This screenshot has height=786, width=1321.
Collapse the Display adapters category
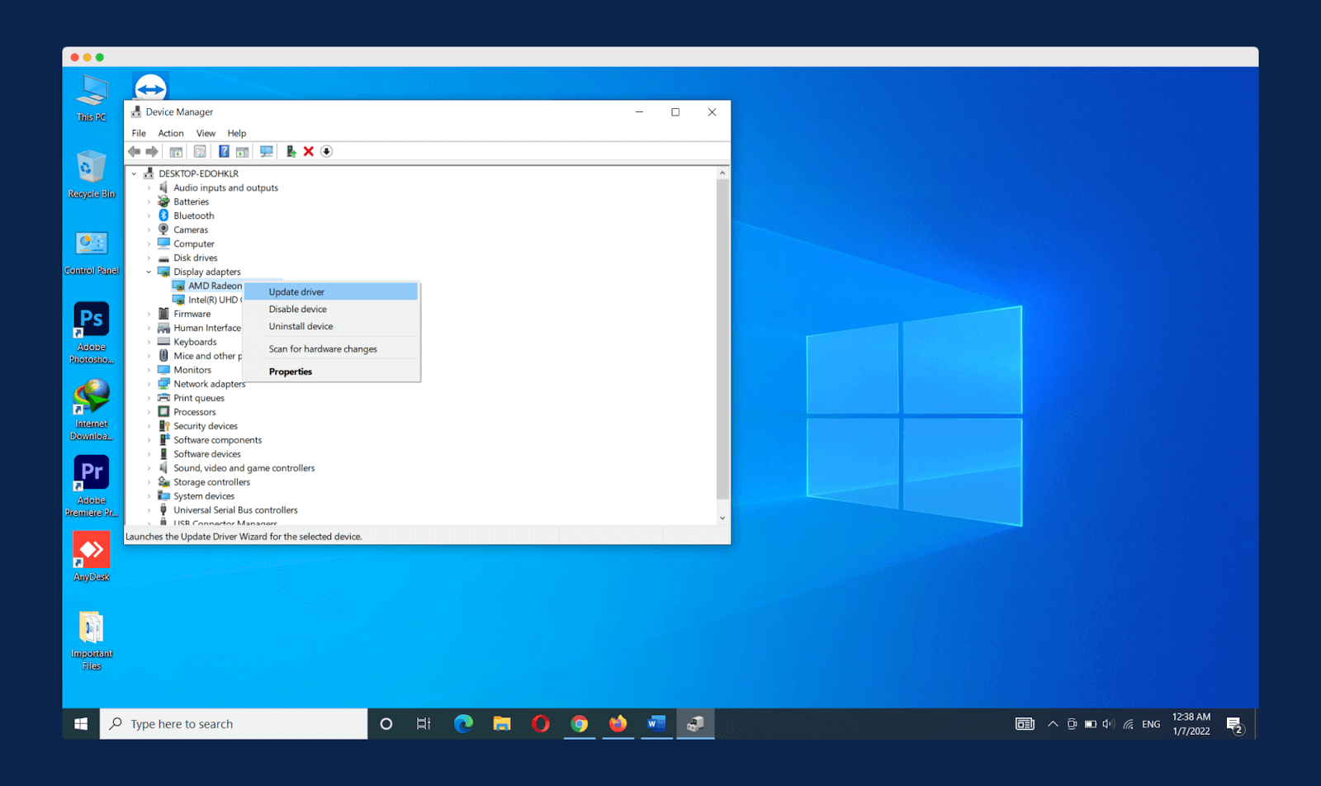click(x=149, y=272)
